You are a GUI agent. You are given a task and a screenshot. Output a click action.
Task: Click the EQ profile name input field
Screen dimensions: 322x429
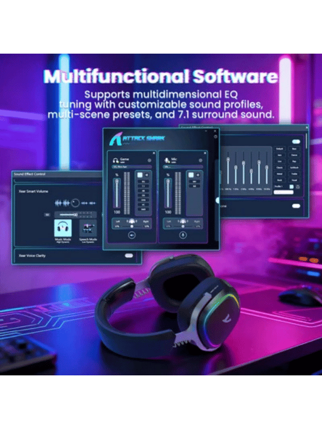pos(283,193)
